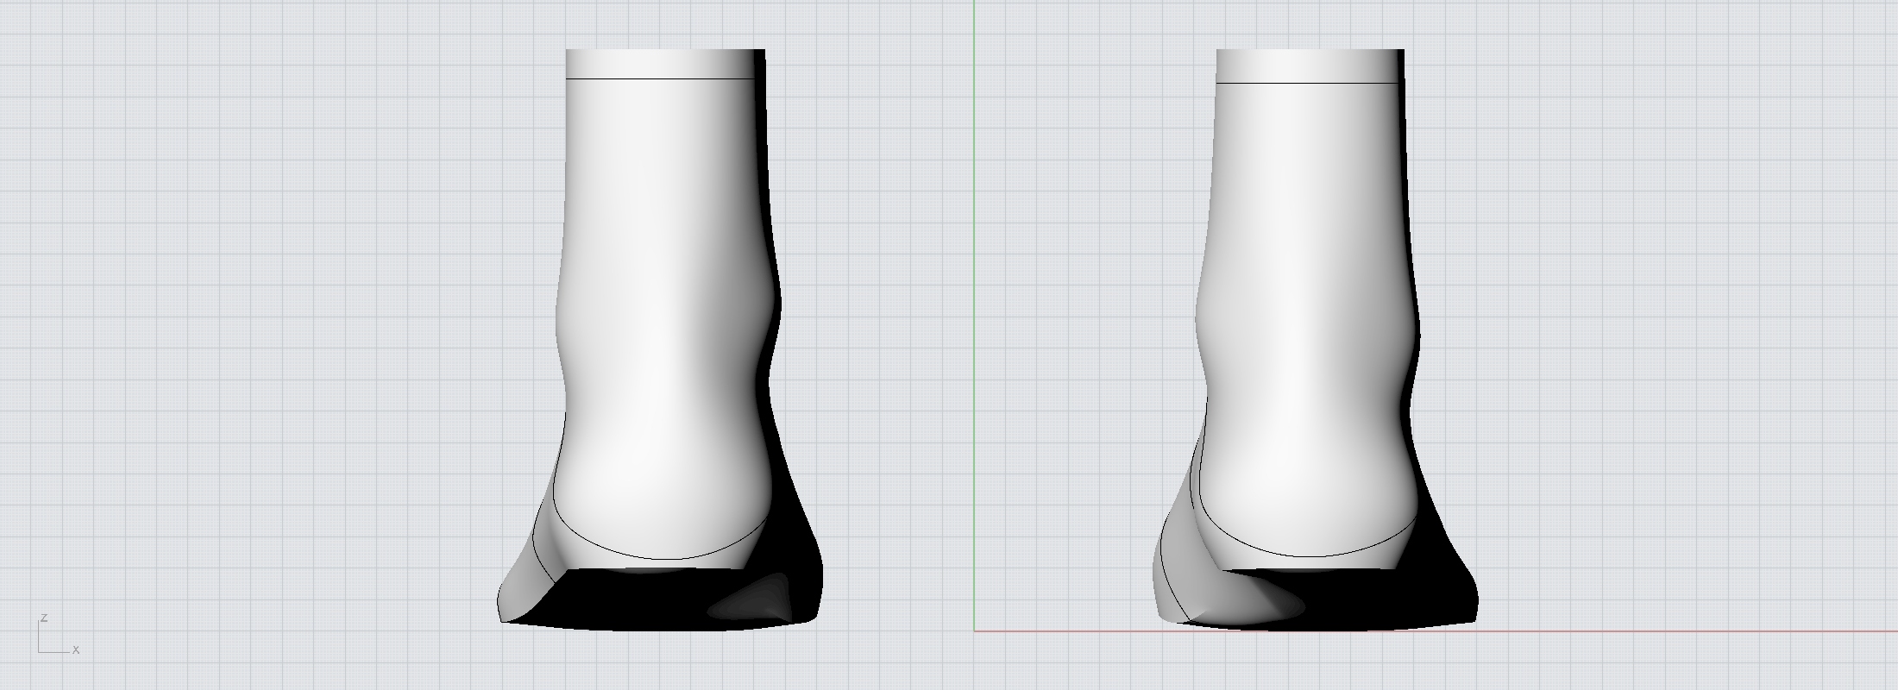Viewport: 1898px width, 690px height.
Task: Click the origin where green and red axes meet
Action: (x=975, y=631)
